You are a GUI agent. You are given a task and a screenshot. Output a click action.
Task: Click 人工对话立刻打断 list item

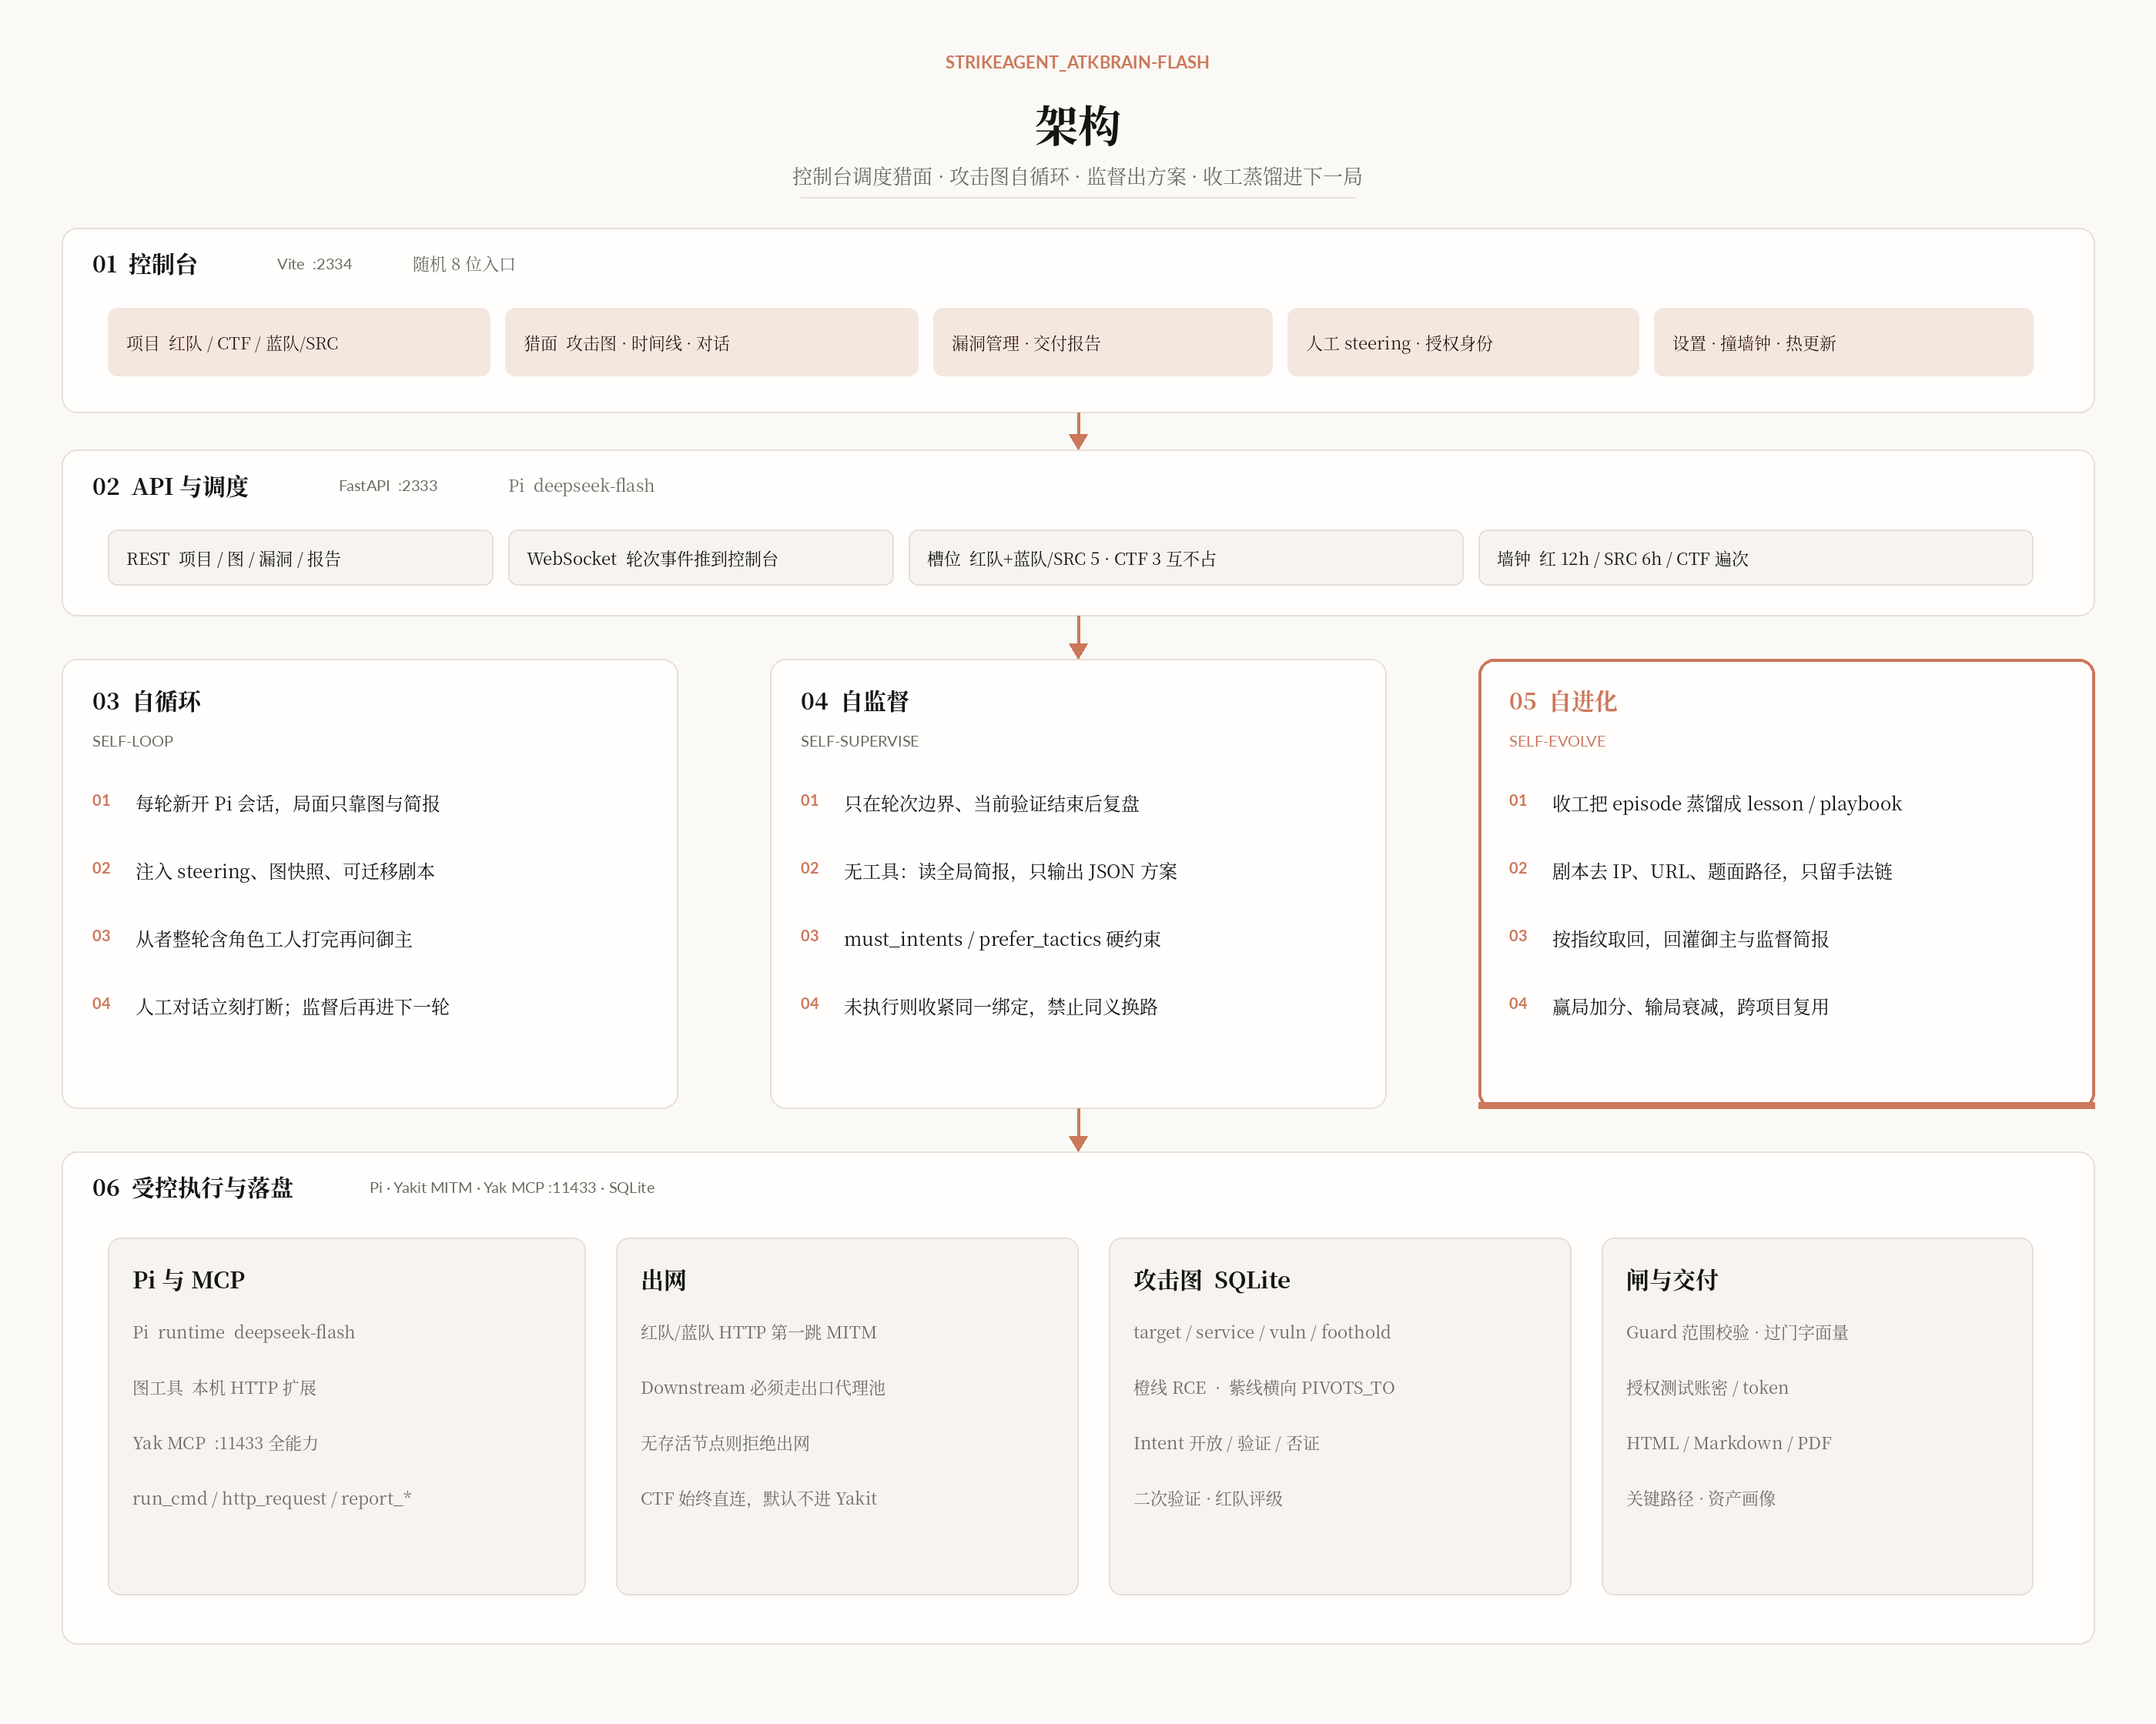tap(293, 1007)
